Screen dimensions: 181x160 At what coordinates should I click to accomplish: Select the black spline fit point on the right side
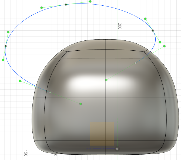(x=153, y=30)
